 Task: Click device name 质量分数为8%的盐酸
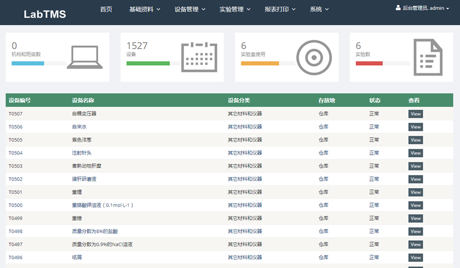point(95,231)
